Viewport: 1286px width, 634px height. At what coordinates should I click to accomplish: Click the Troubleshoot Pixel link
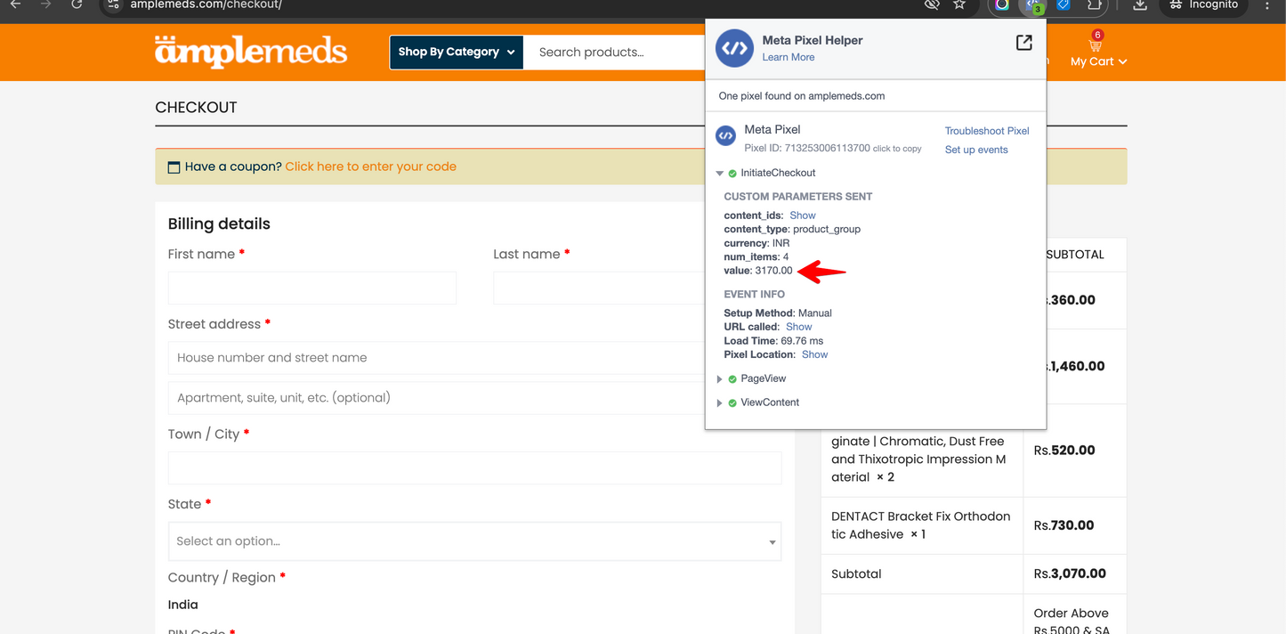[x=986, y=131]
